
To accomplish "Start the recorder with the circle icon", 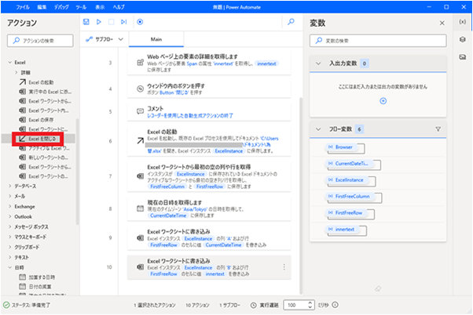I will [x=140, y=22].
